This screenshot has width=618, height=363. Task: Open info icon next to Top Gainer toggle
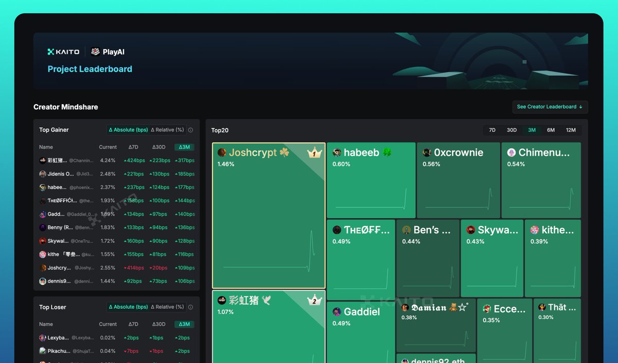(191, 130)
